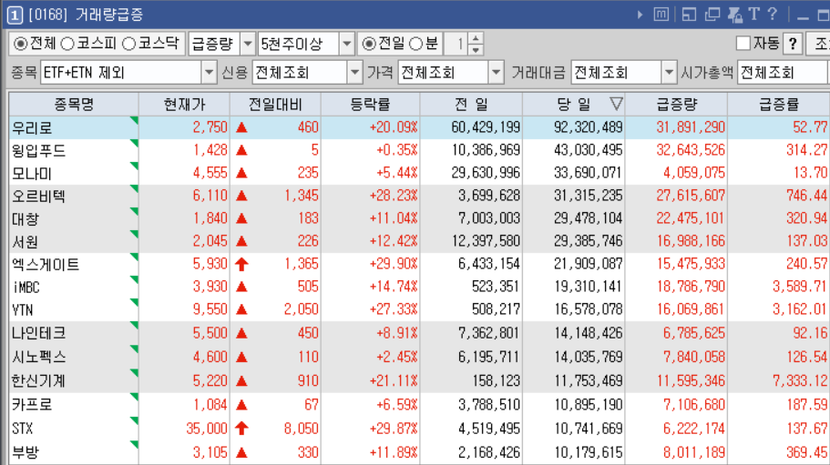Select the 대창 stock name
830x465 pixels.
26,218
